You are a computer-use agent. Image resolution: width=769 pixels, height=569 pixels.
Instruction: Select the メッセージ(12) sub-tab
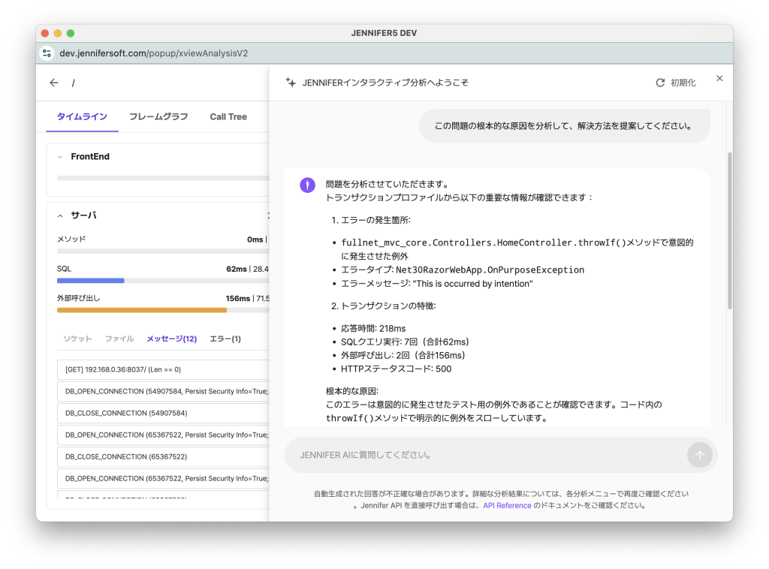pyautogui.click(x=171, y=339)
